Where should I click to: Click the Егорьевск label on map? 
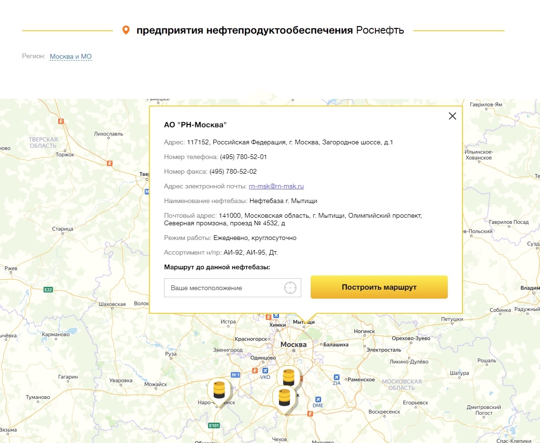tap(416, 402)
